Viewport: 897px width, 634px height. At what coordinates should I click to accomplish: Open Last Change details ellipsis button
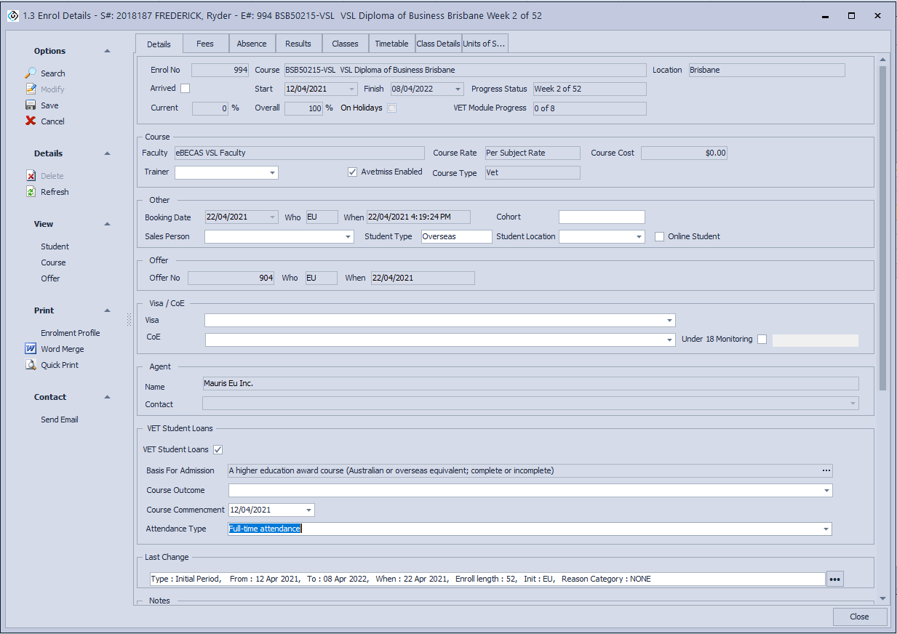834,579
